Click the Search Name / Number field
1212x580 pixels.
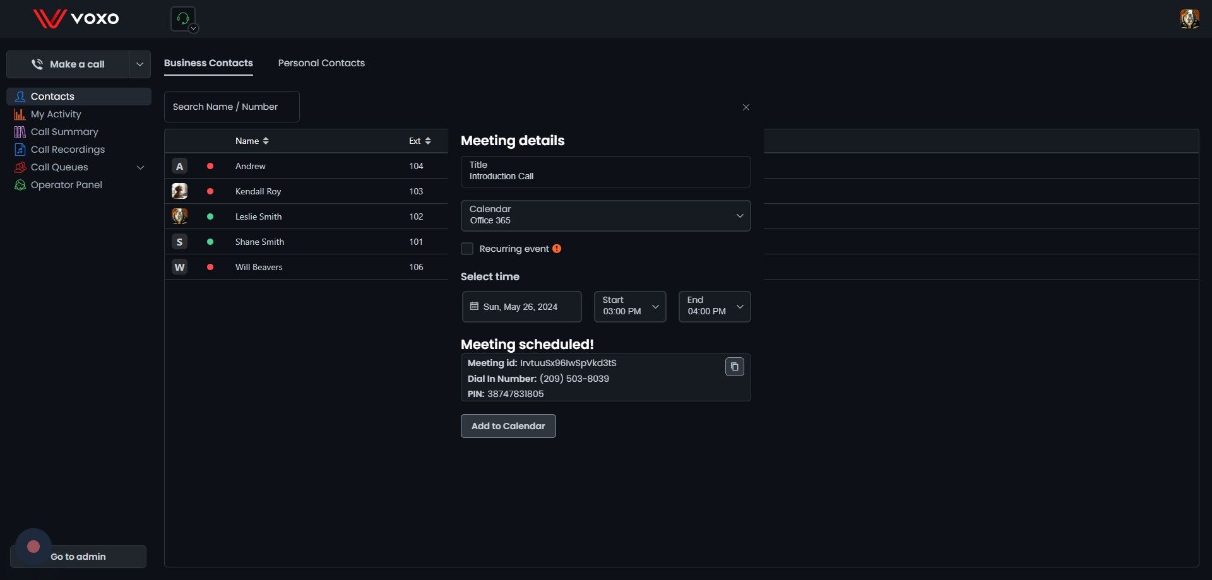click(232, 107)
